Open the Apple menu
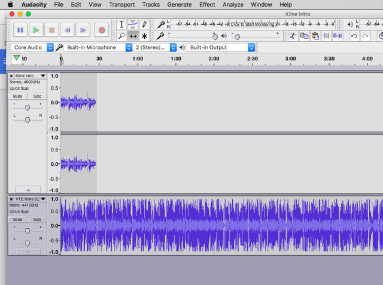This screenshot has height=285, width=383. pos(11,4)
